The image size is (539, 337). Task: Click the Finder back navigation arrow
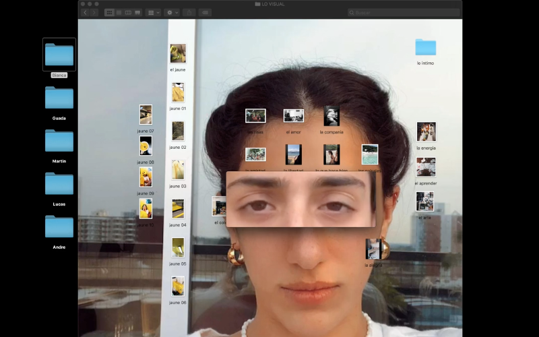click(x=85, y=12)
